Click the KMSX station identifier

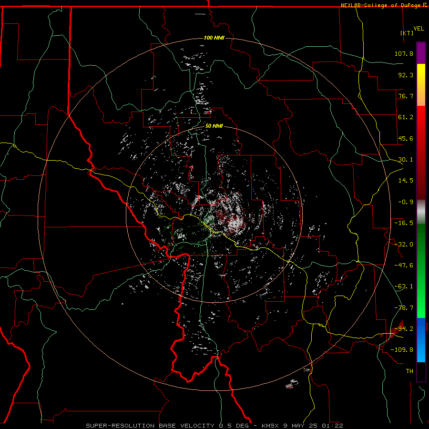tap(270, 426)
